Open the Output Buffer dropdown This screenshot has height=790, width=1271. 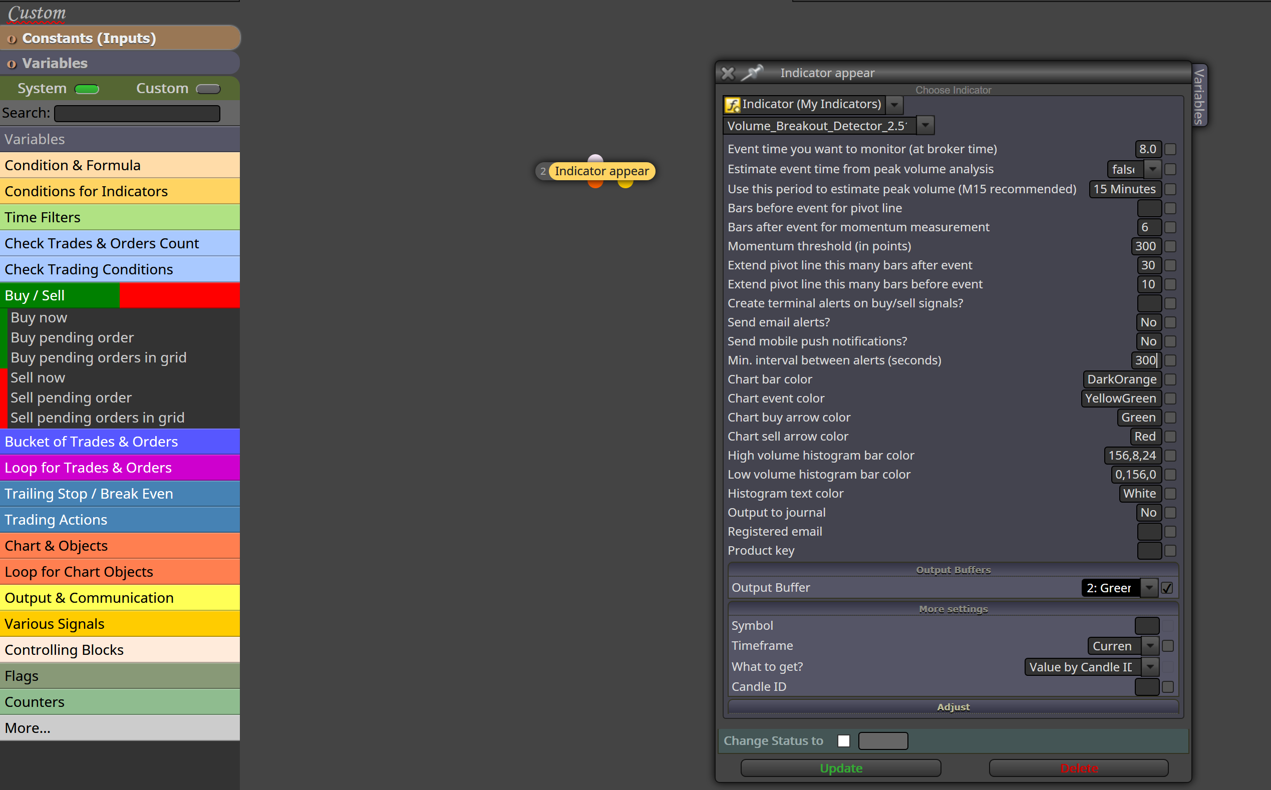(1149, 588)
